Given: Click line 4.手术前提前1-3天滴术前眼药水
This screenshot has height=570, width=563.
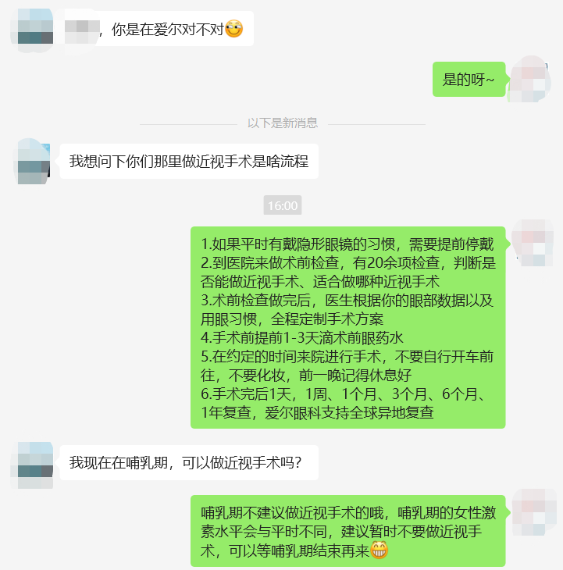Looking at the screenshot, I should click(x=302, y=338).
